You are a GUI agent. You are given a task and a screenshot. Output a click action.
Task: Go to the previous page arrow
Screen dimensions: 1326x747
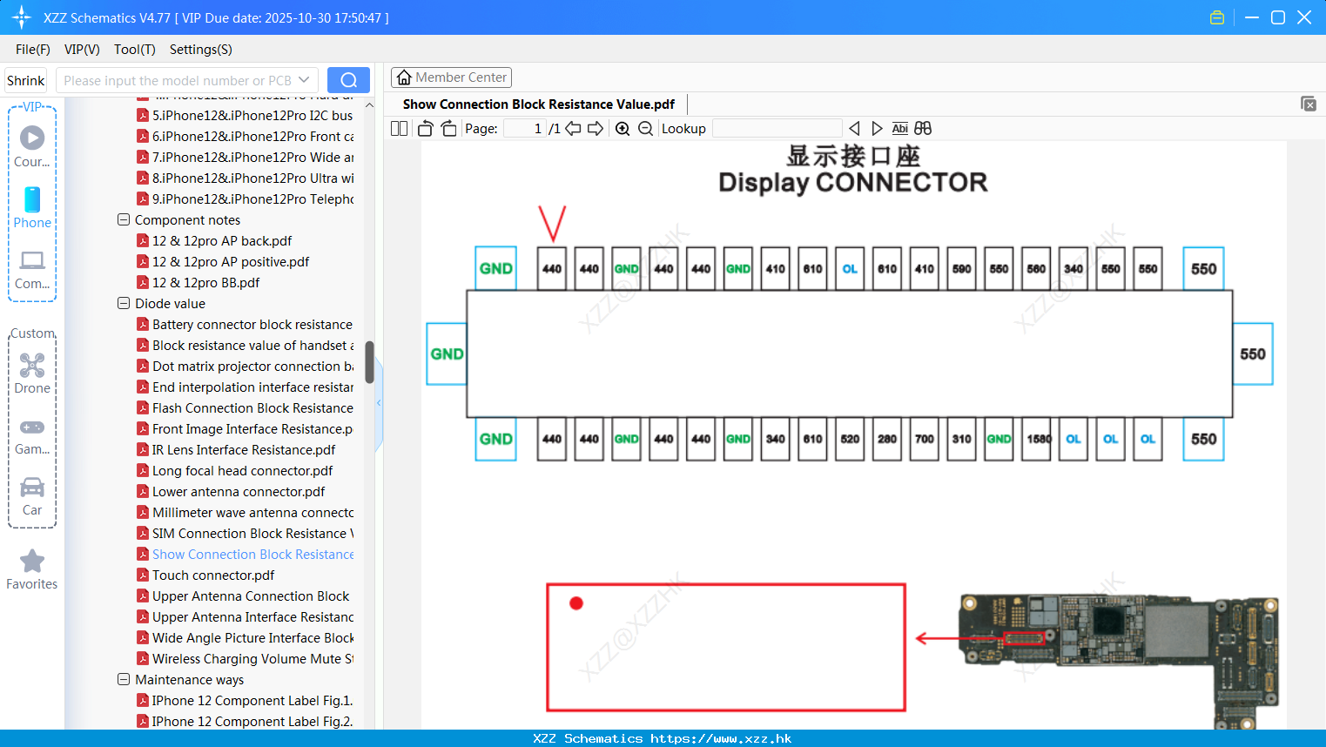tap(573, 129)
